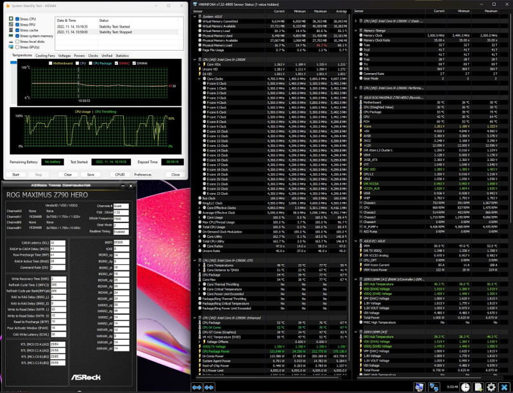Check Motherboard graph checkbox
Viewport: 513px width, 393px height.
click(x=51, y=63)
